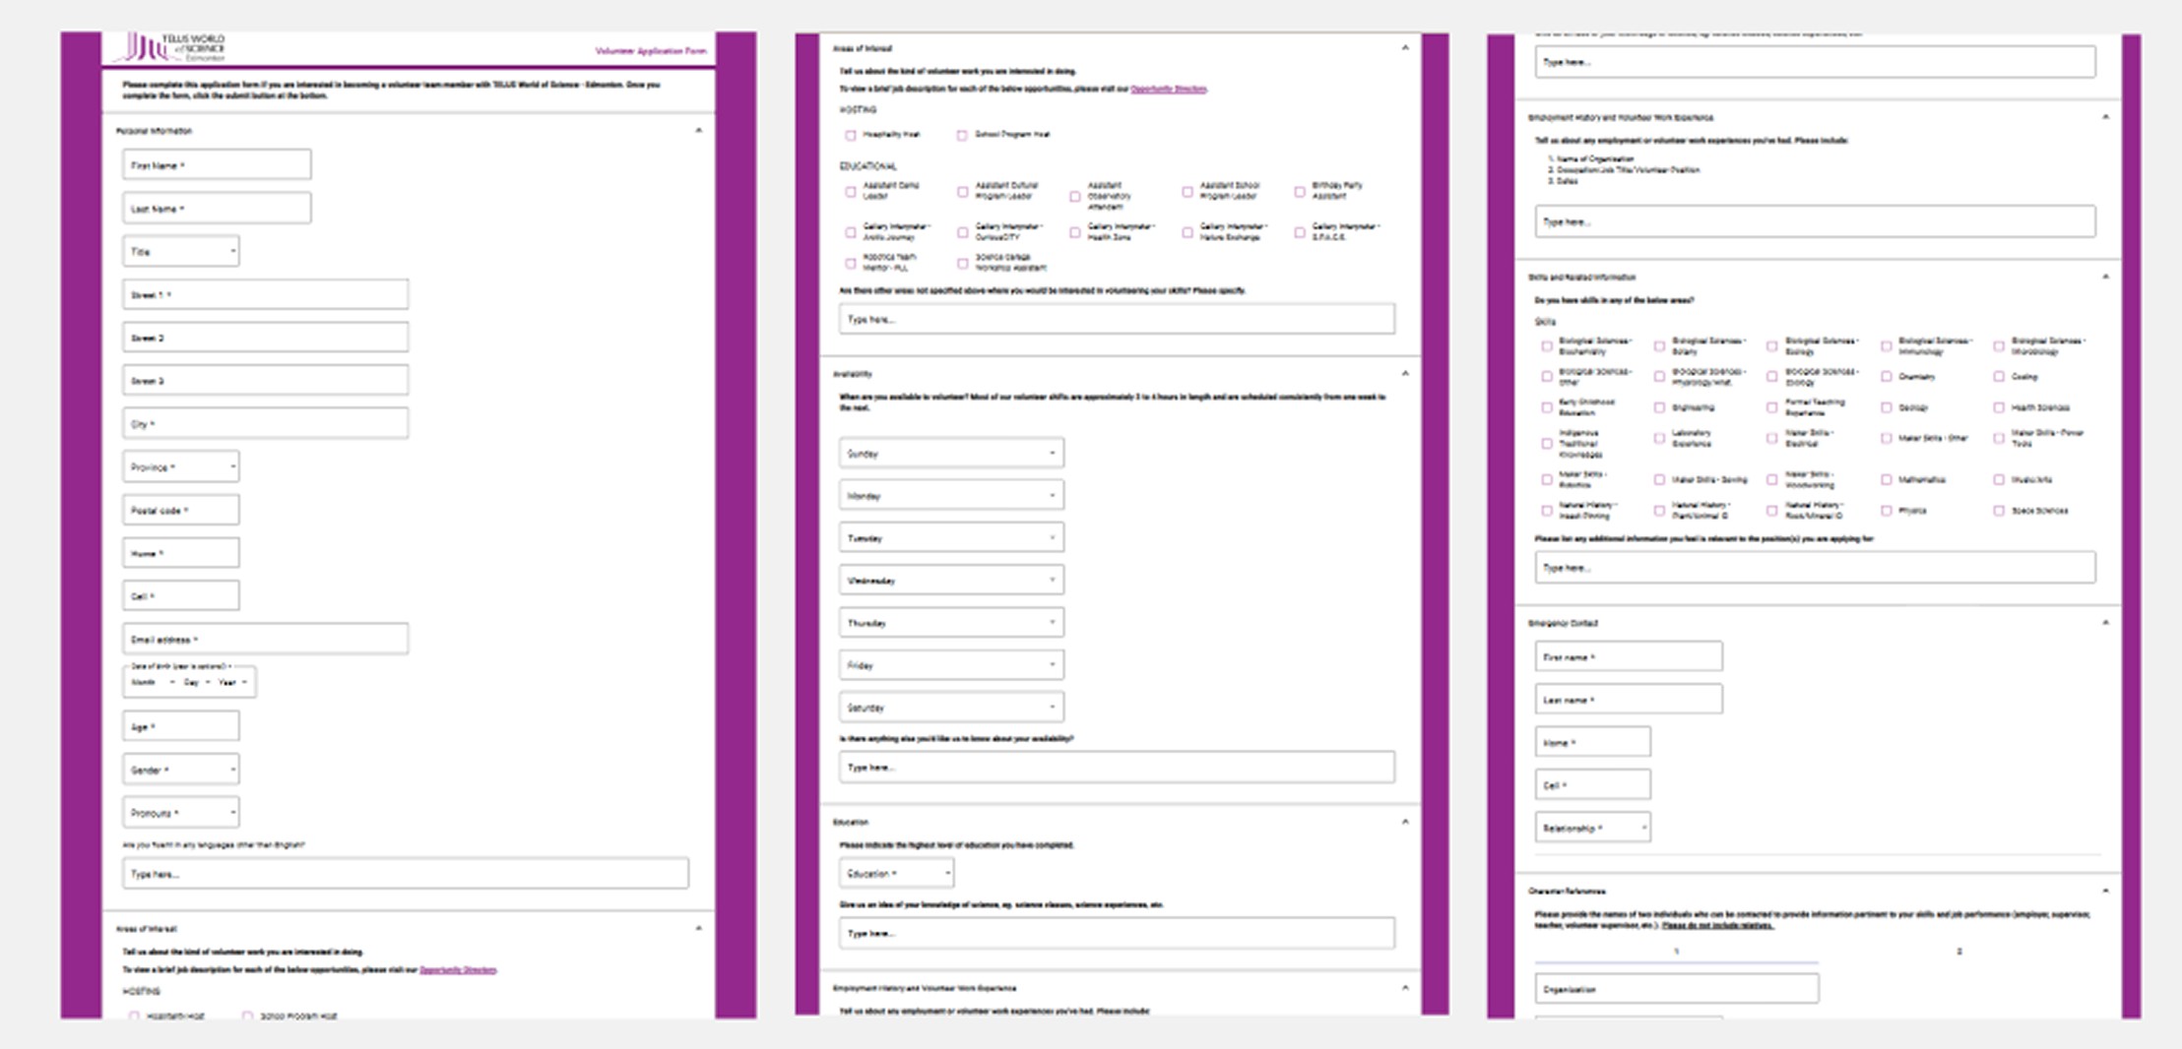Image resolution: width=2182 pixels, height=1049 pixels.
Task: Open the Saturday availability dropdown
Action: [951, 708]
